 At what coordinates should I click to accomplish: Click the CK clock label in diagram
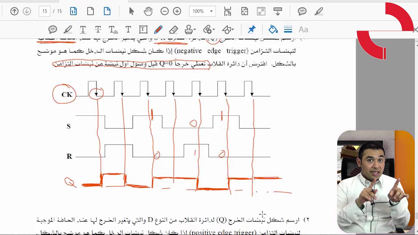(67, 95)
